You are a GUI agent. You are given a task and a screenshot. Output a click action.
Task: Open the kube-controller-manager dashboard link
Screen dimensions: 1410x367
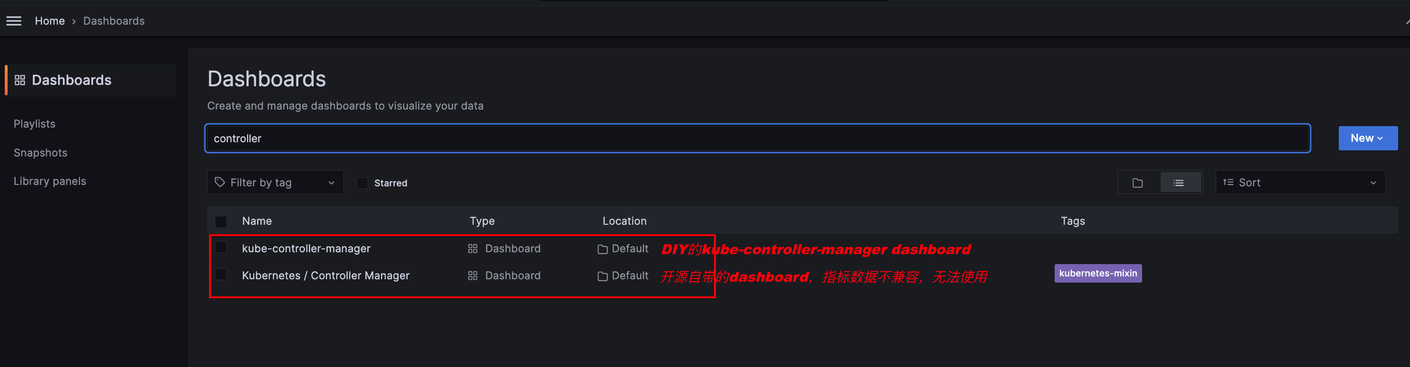coord(306,248)
